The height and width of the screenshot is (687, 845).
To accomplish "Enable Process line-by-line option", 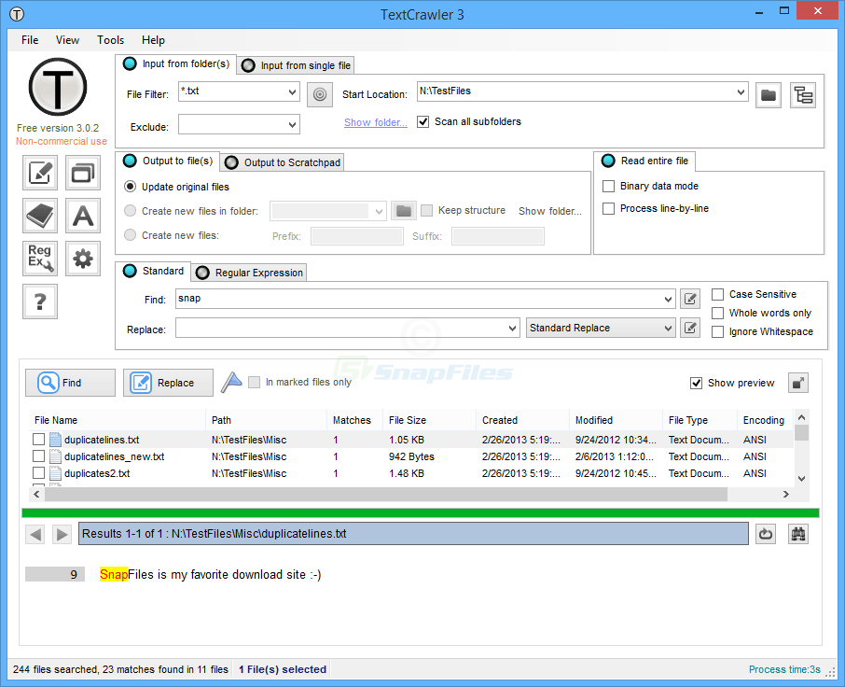I will pos(608,209).
